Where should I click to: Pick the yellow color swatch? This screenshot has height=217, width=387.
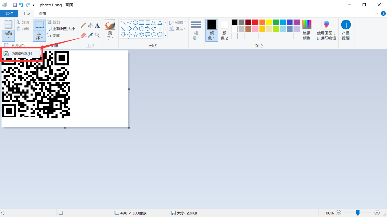click(x=269, y=22)
